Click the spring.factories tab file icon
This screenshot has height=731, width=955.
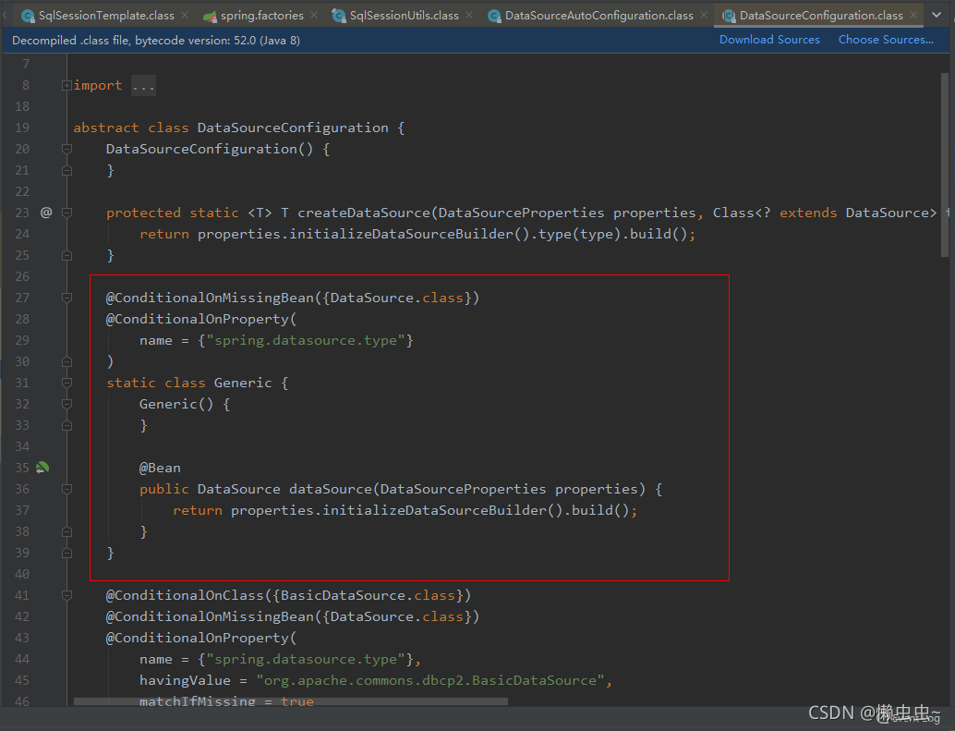pyautogui.click(x=211, y=16)
